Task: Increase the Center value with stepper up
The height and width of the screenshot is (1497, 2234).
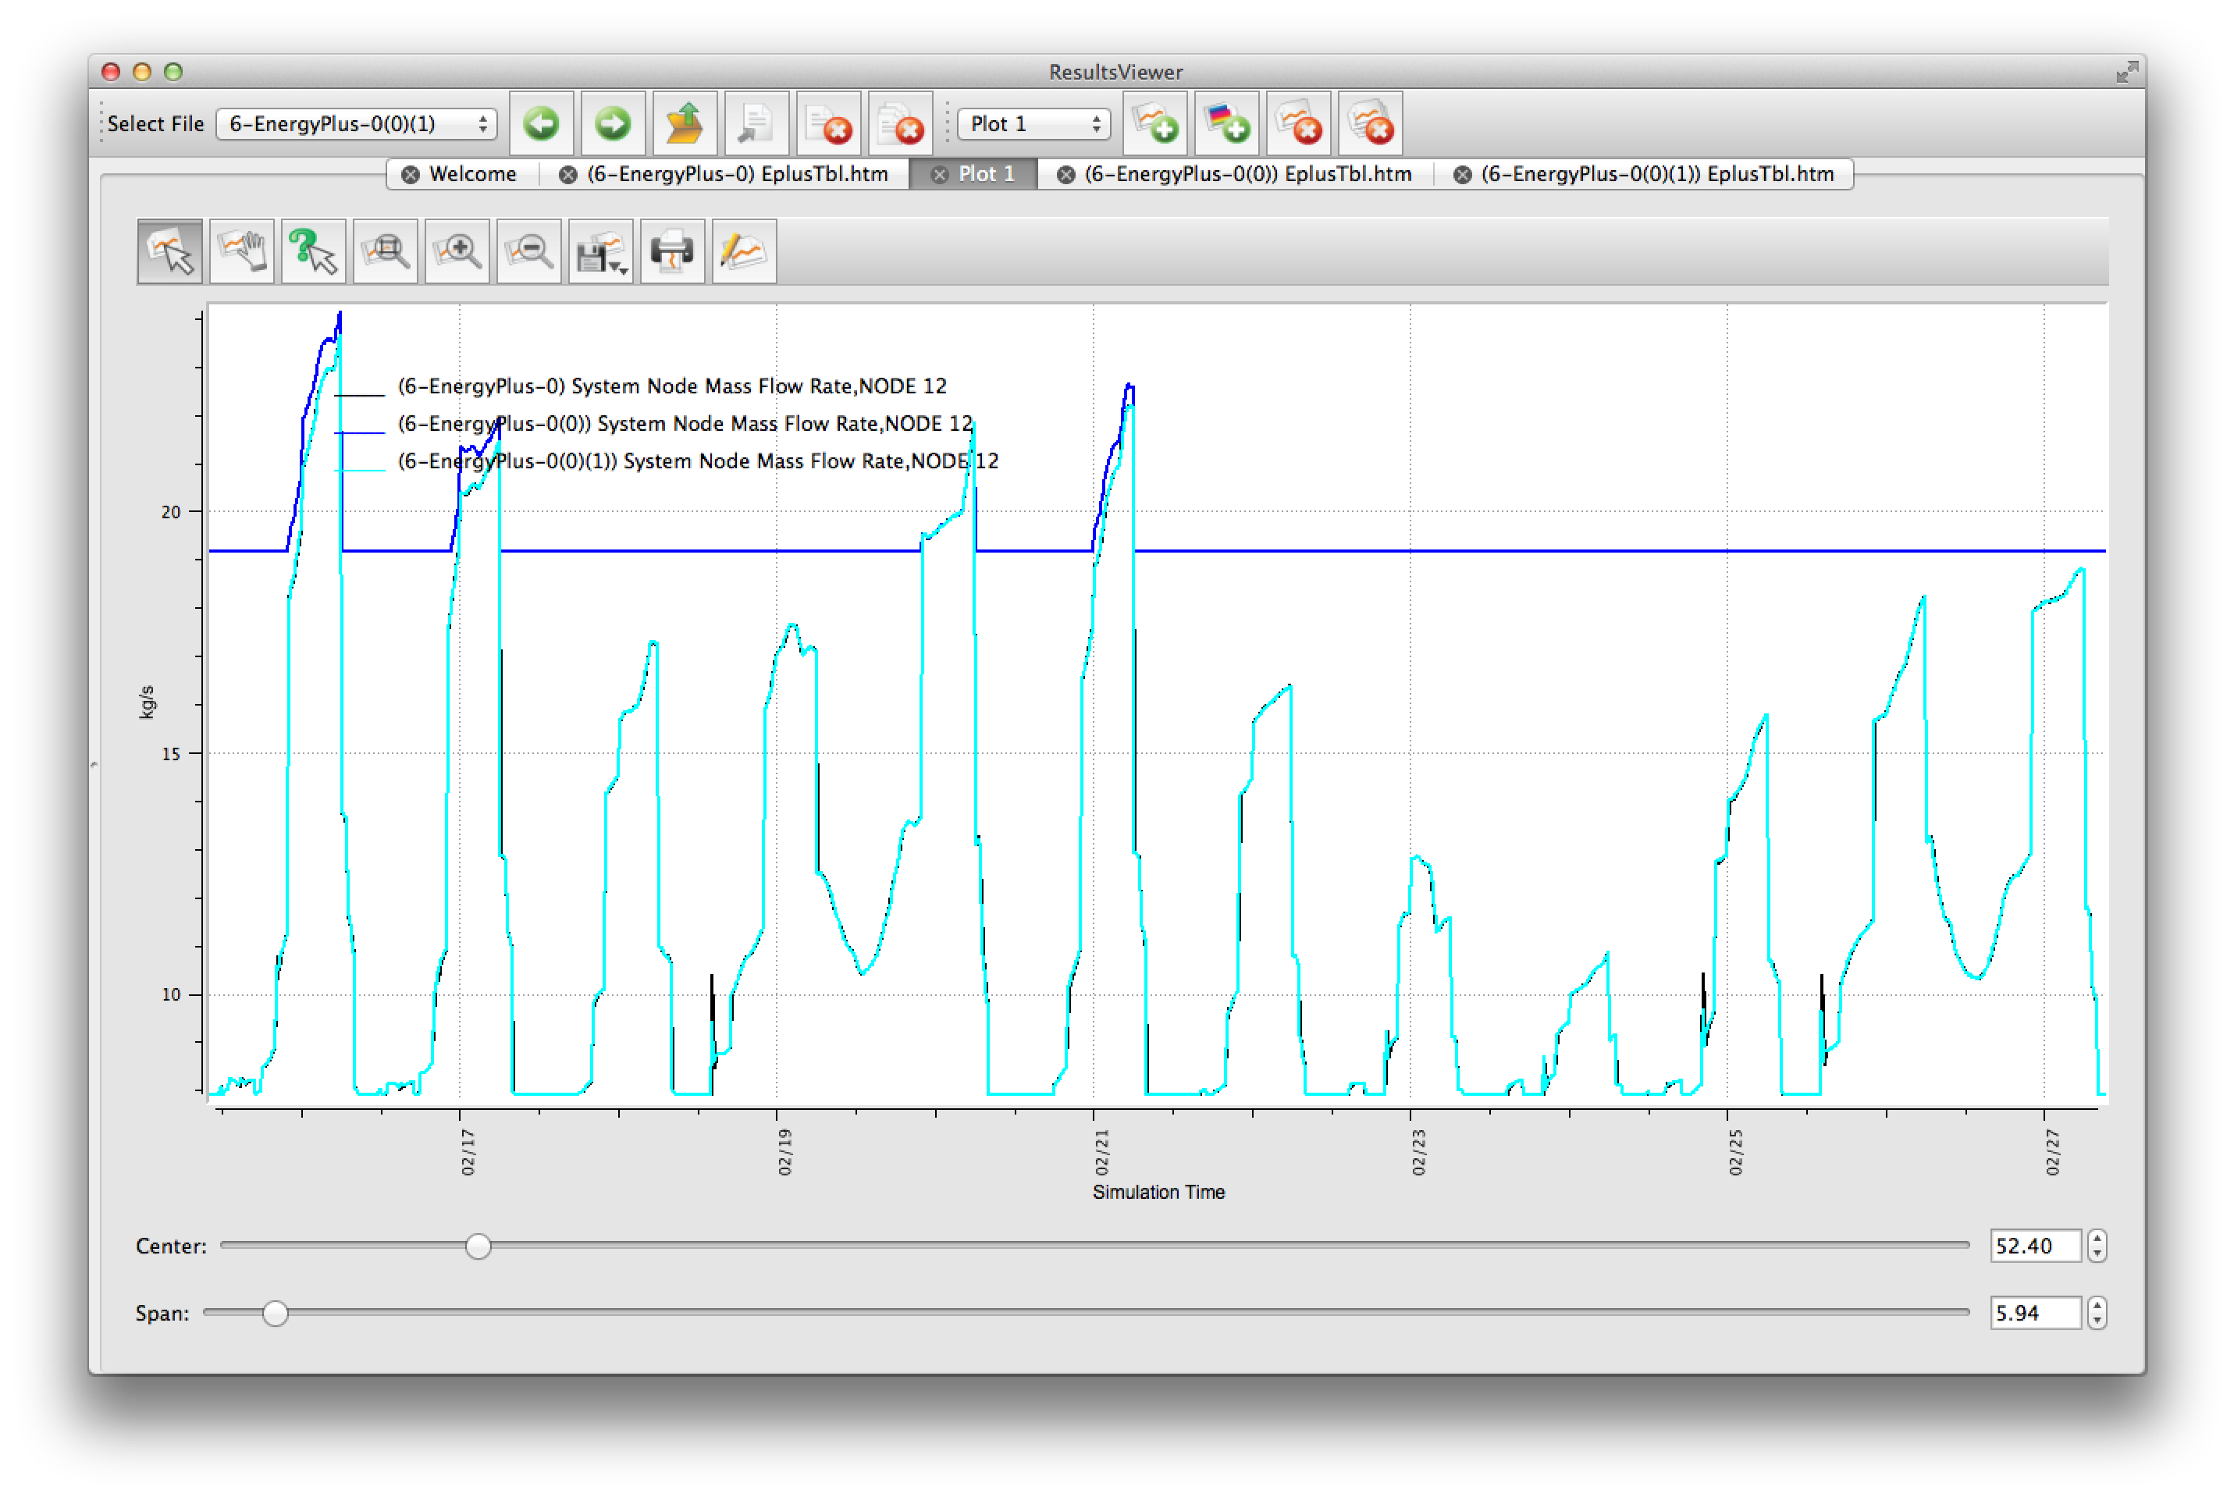Action: click(2097, 1239)
